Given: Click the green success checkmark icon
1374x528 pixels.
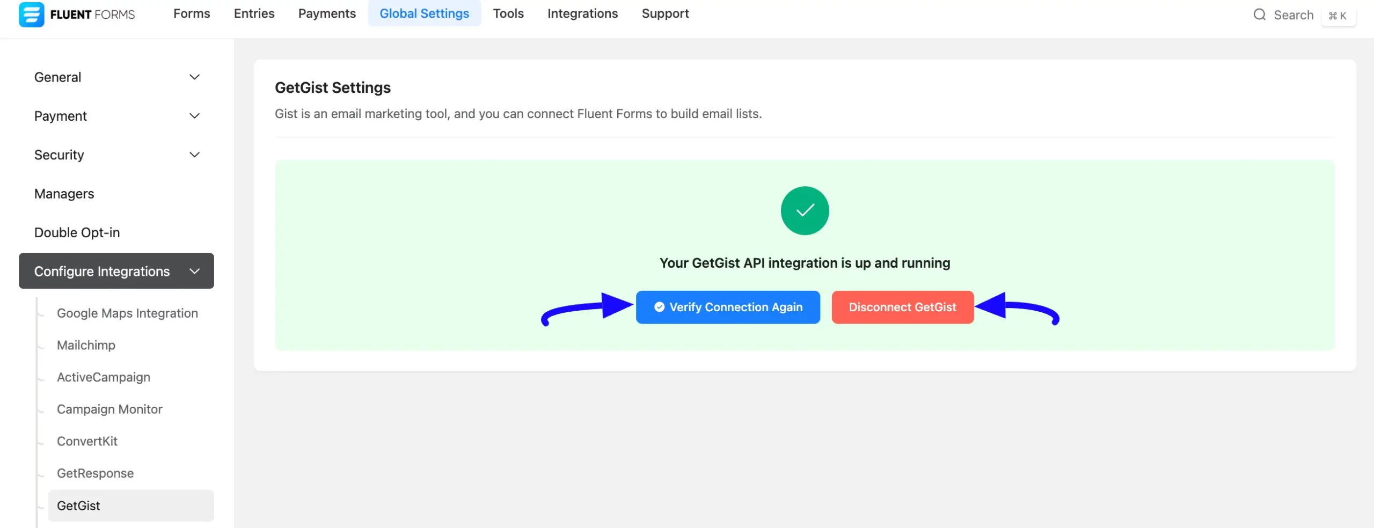Looking at the screenshot, I should pos(805,210).
